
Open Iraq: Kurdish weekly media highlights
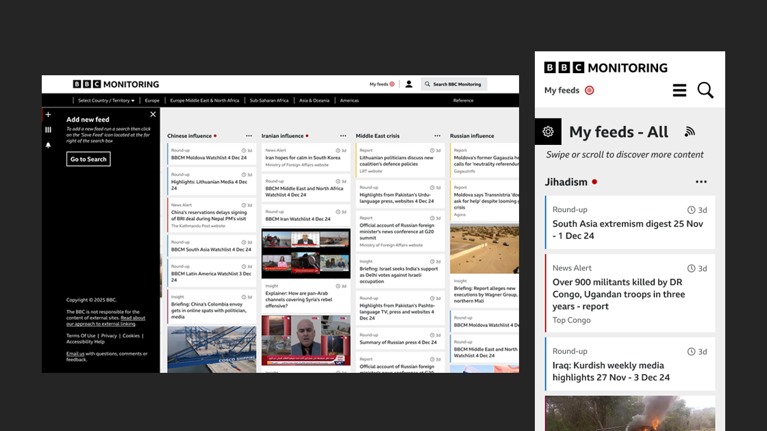611,371
